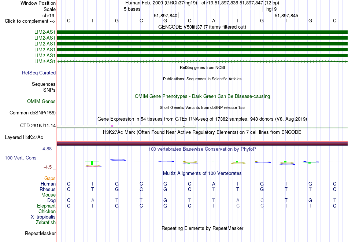
Task: Click the CTD-2616J11.14 gene label
Action: tap(38, 125)
